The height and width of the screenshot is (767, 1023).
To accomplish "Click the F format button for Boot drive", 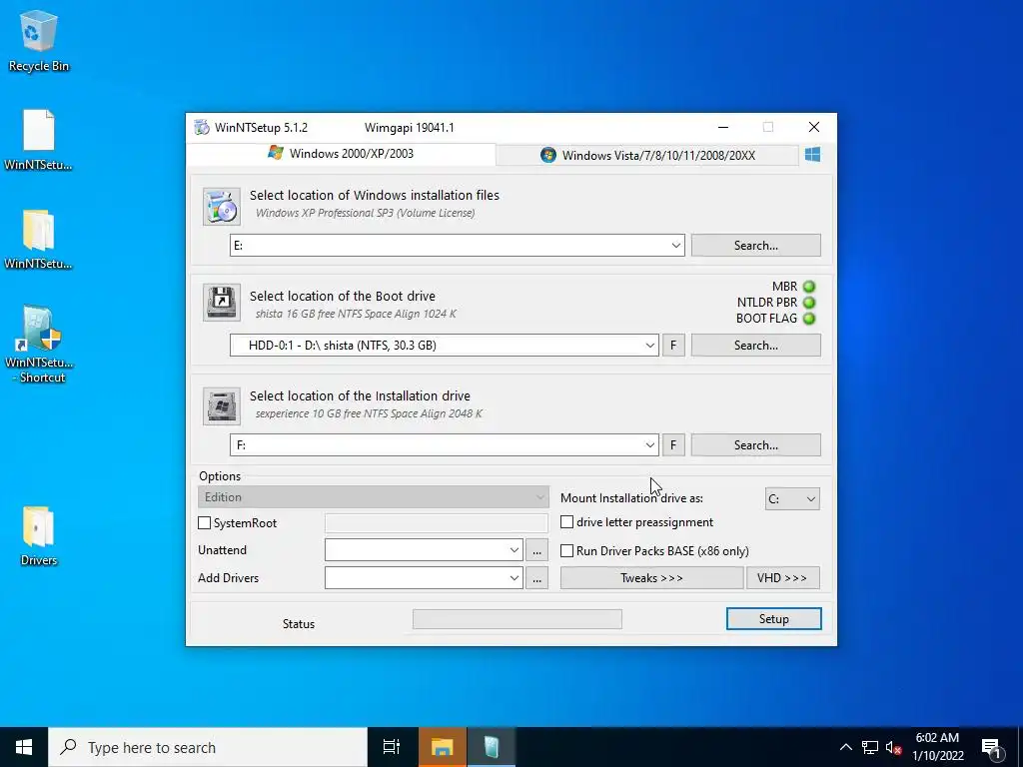I will point(673,345).
